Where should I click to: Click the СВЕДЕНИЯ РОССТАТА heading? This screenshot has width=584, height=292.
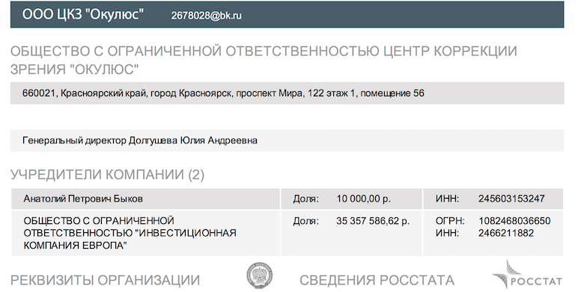pyautogui.click(x=377, y=280)
